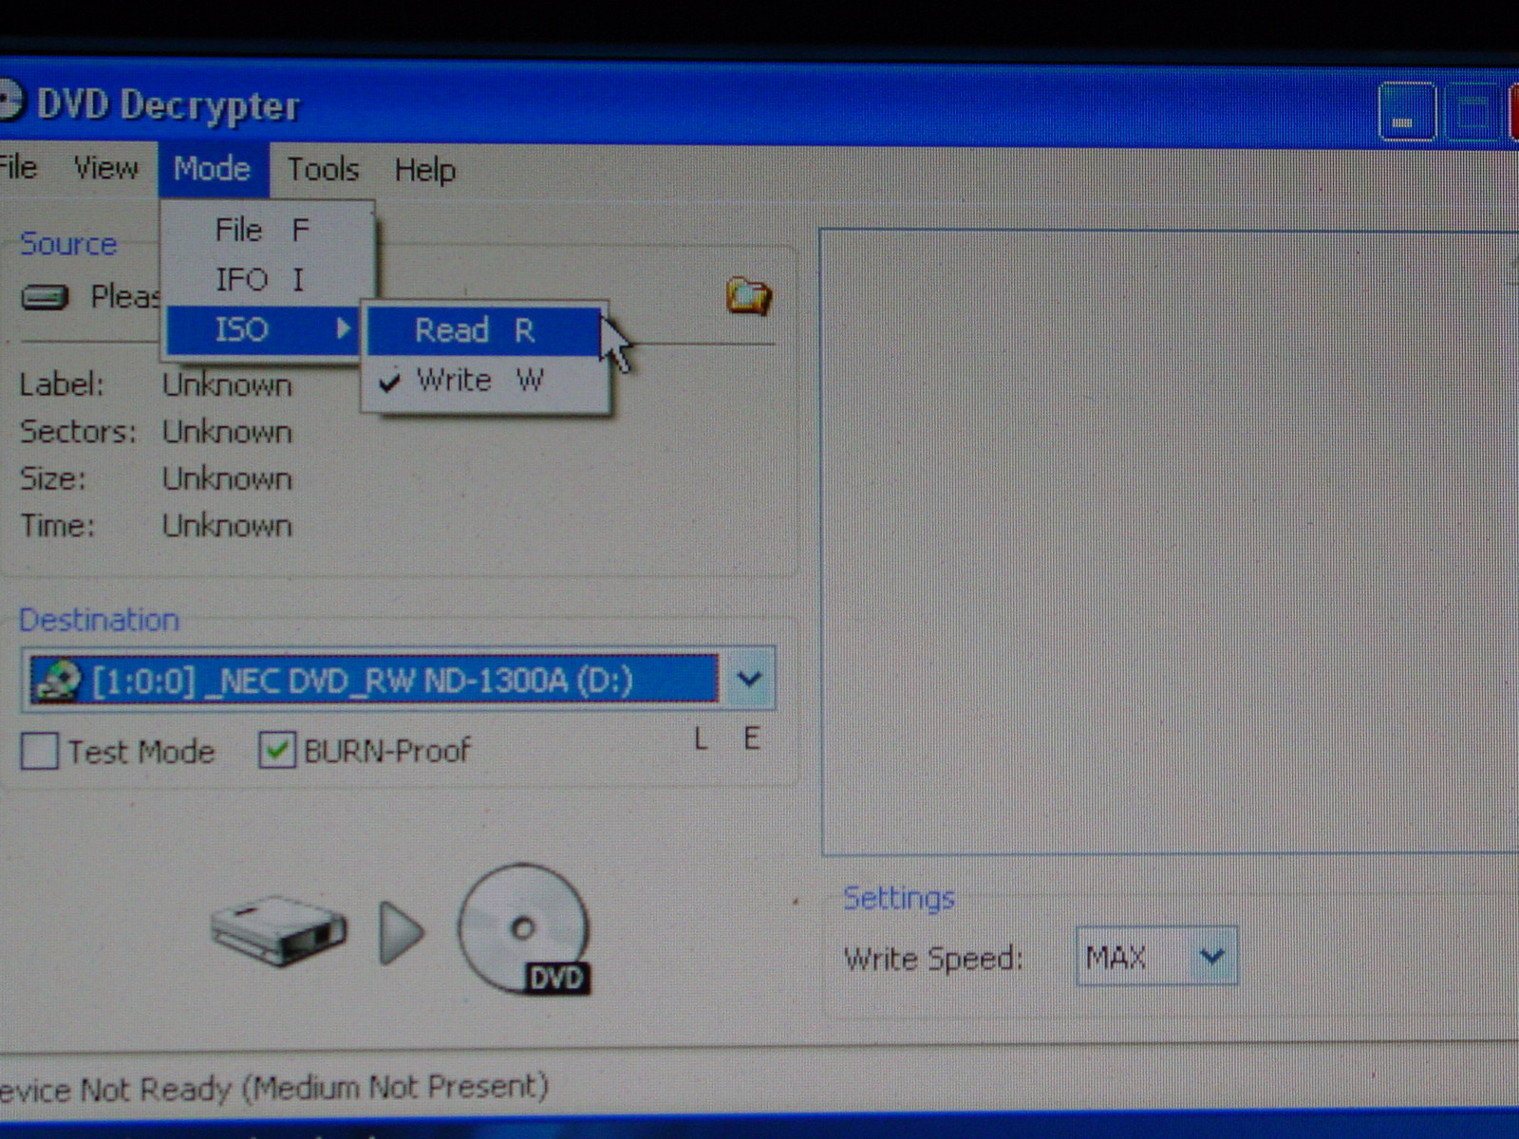This screenshot has width=1519, height=1139.
Task: Click the hard drive source image icon
Action: pos(278,929)
